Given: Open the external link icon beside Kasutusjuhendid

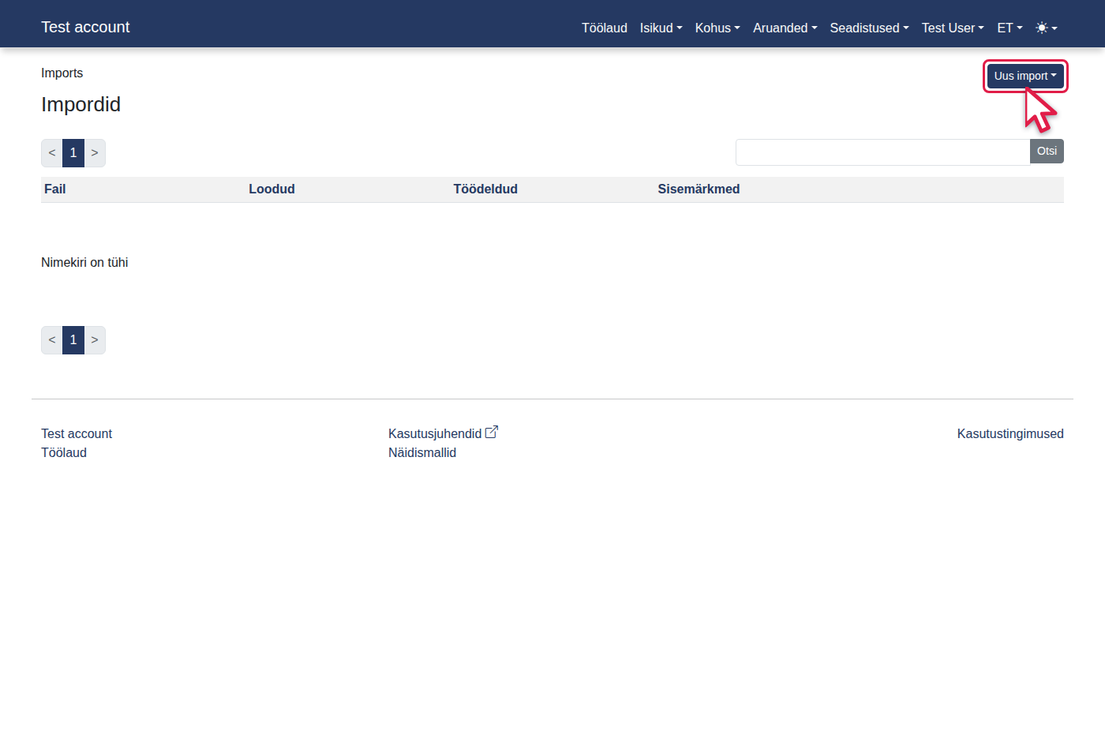Looking at the screenshot, I should point(492,432).
